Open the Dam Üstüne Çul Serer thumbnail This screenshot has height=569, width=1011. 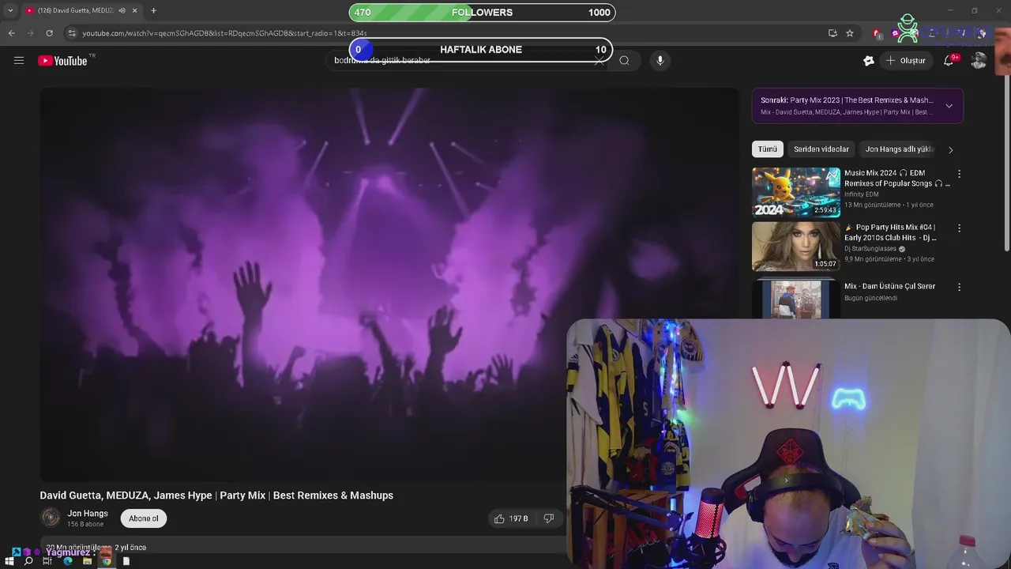pos(795,297)
